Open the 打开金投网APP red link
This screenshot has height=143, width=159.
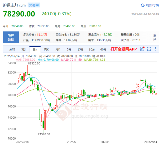pyautogui.click(x=123, y=49)
